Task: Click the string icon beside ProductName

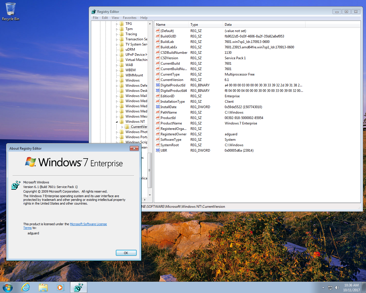Action: pos(158,123)
